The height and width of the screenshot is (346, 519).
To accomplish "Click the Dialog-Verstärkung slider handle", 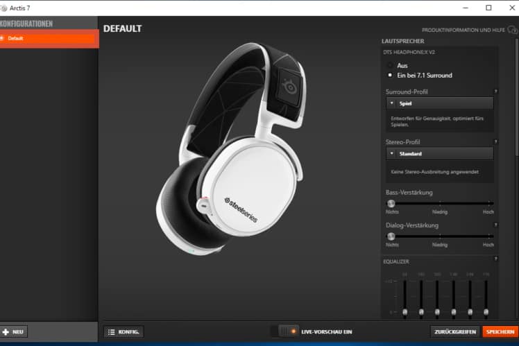I will [391, 236].
